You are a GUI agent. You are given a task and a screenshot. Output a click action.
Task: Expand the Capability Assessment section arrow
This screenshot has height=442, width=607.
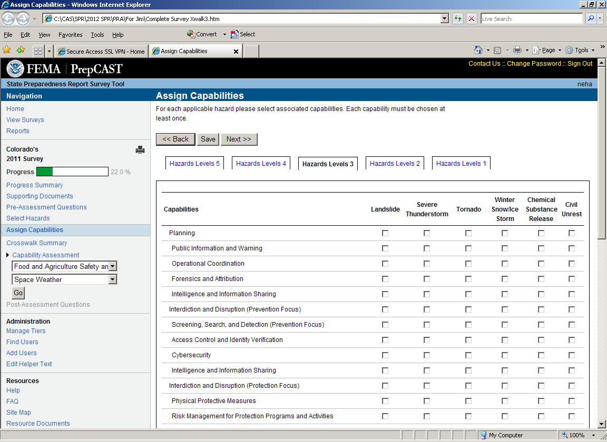point(8,255)
